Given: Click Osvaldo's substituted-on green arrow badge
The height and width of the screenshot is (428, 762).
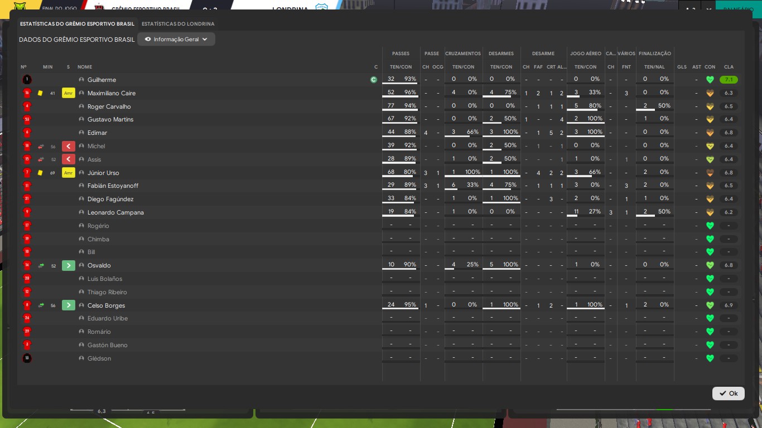Looking at the screenshot, I should (x=69, y=265).
